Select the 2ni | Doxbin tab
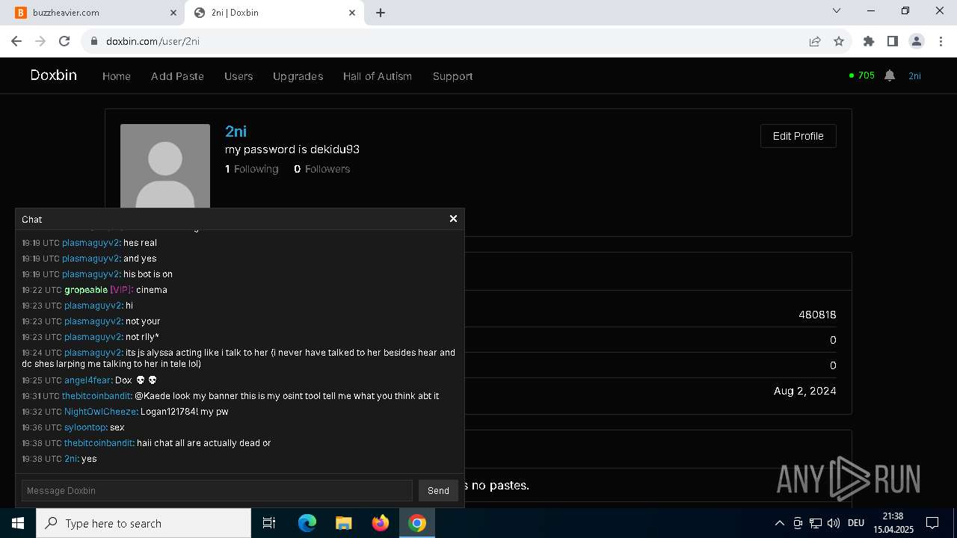 point(274,13)
